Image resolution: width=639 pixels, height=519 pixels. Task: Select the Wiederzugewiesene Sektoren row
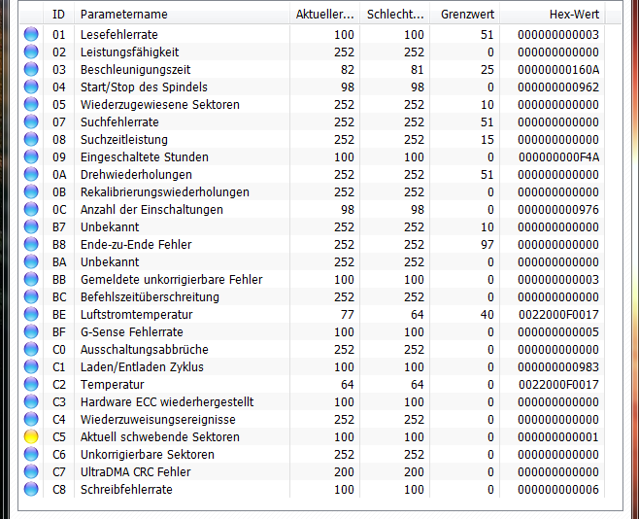coord(312,104)
